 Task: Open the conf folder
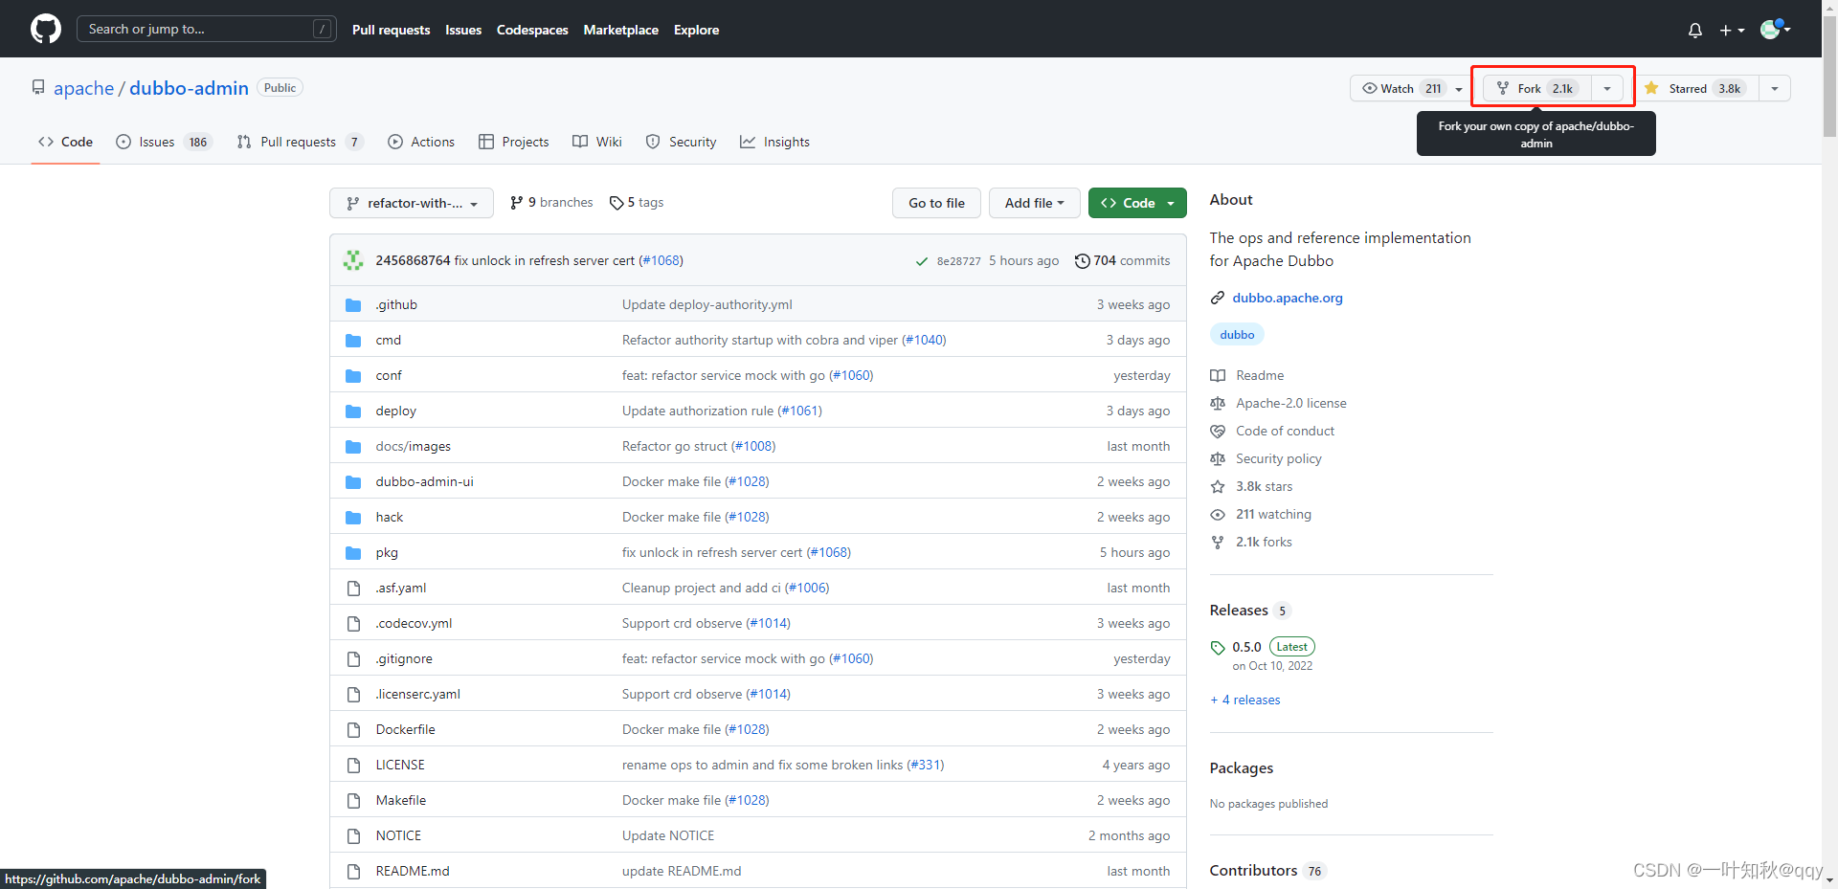tap(388, 375)
